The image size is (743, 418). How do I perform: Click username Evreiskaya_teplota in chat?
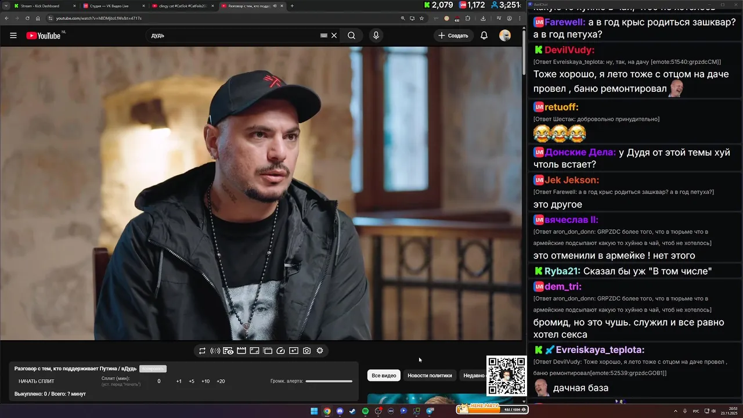(x=600, y=349)
